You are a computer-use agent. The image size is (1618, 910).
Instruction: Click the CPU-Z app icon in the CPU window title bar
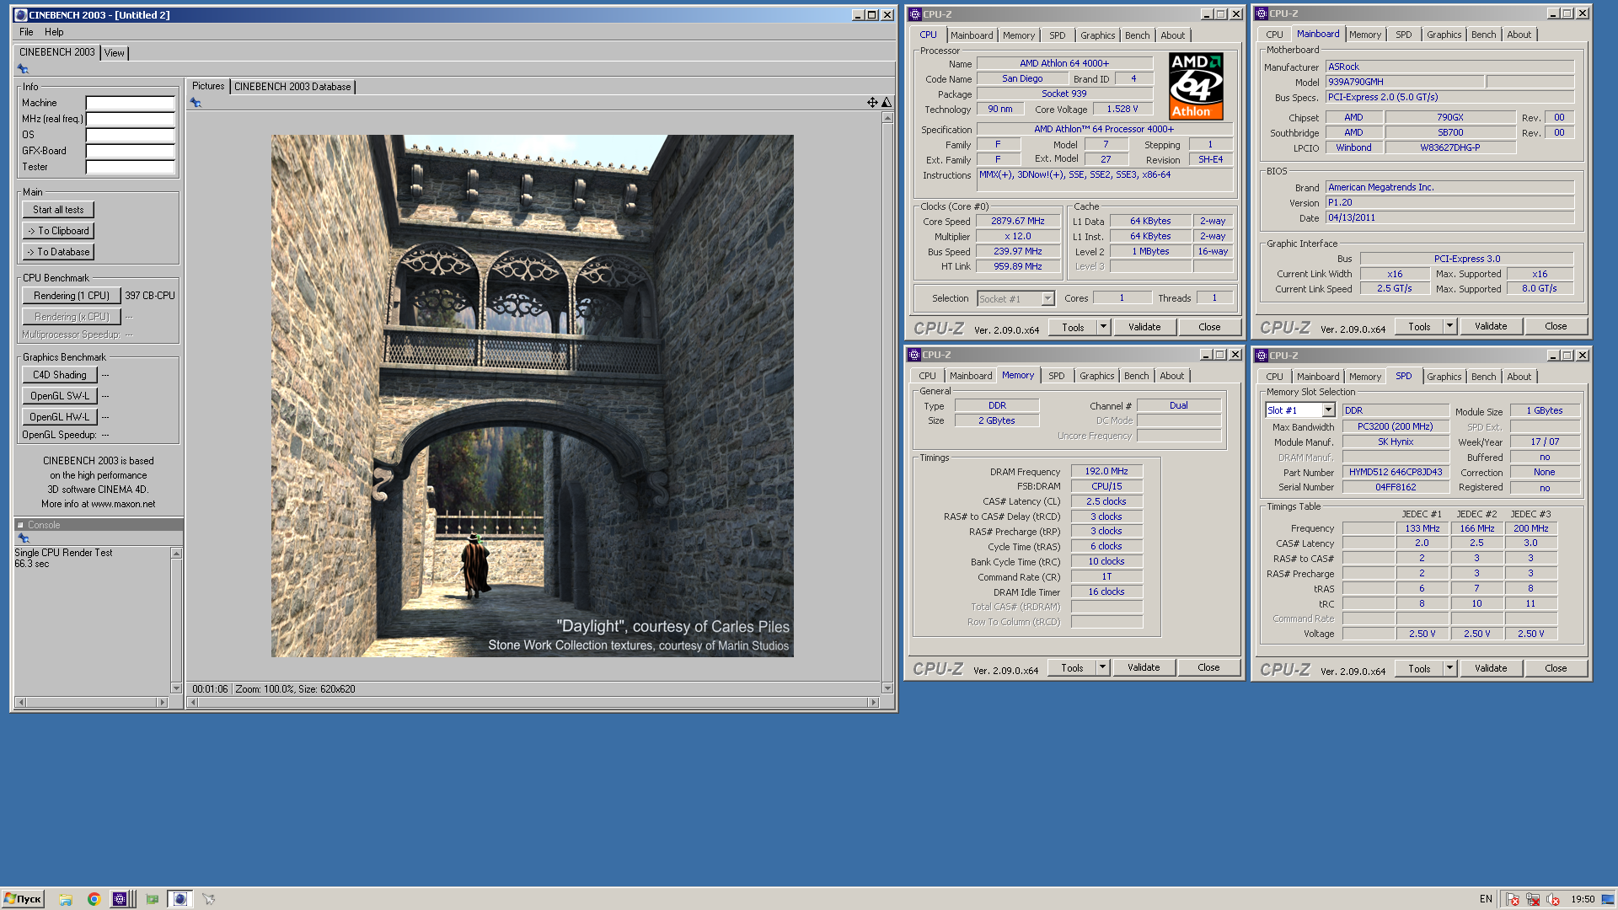(x=915, y=14)
